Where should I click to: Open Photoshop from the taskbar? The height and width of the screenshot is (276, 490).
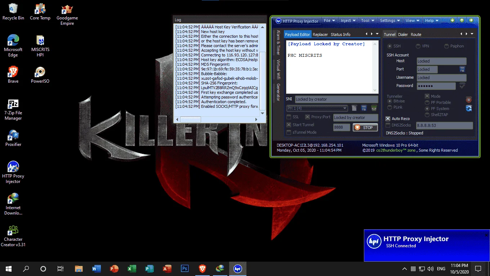pyautogui.click(x=184, y=268)
